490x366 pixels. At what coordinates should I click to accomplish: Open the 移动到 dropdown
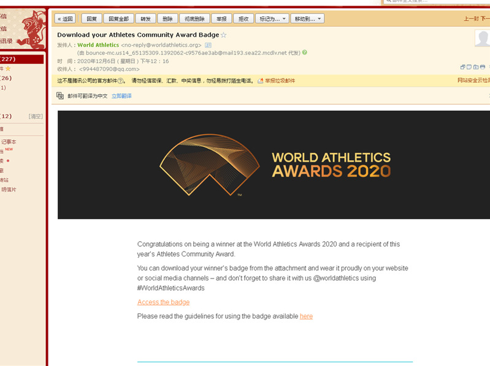pos(307,19)
